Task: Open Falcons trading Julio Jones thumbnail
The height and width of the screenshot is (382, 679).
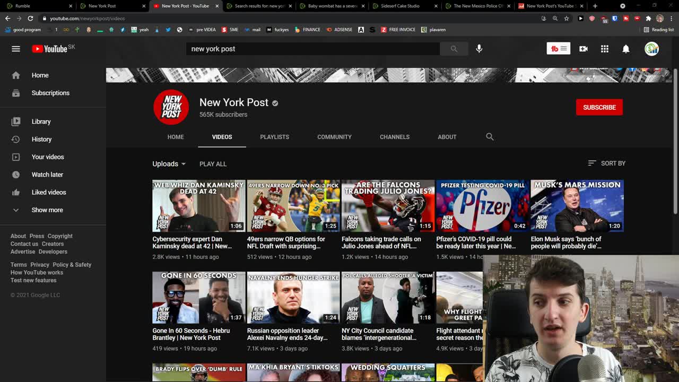Action: tap(388, 206)
